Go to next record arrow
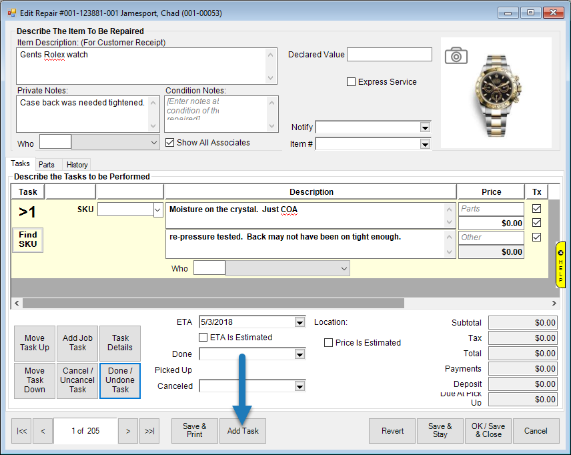The height and width of the screenshot is (455, 571). [127, 431]
